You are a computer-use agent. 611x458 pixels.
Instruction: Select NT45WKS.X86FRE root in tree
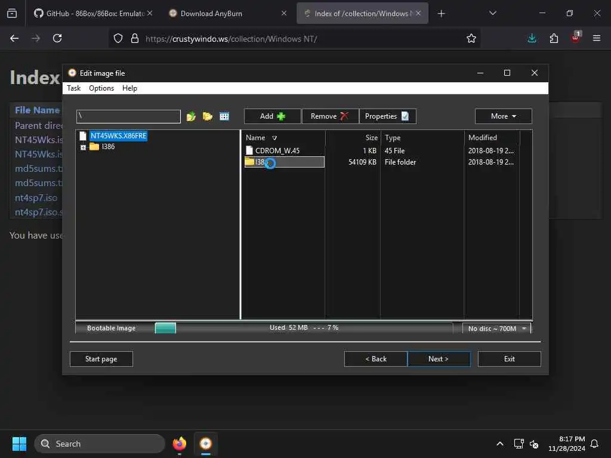coord(119,135)
